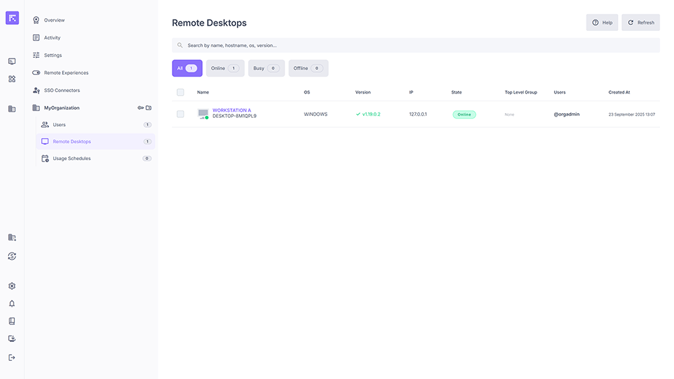Click the billing dollar-cycle icon
The width and height of the screenshot is (674, 379).
11,256
